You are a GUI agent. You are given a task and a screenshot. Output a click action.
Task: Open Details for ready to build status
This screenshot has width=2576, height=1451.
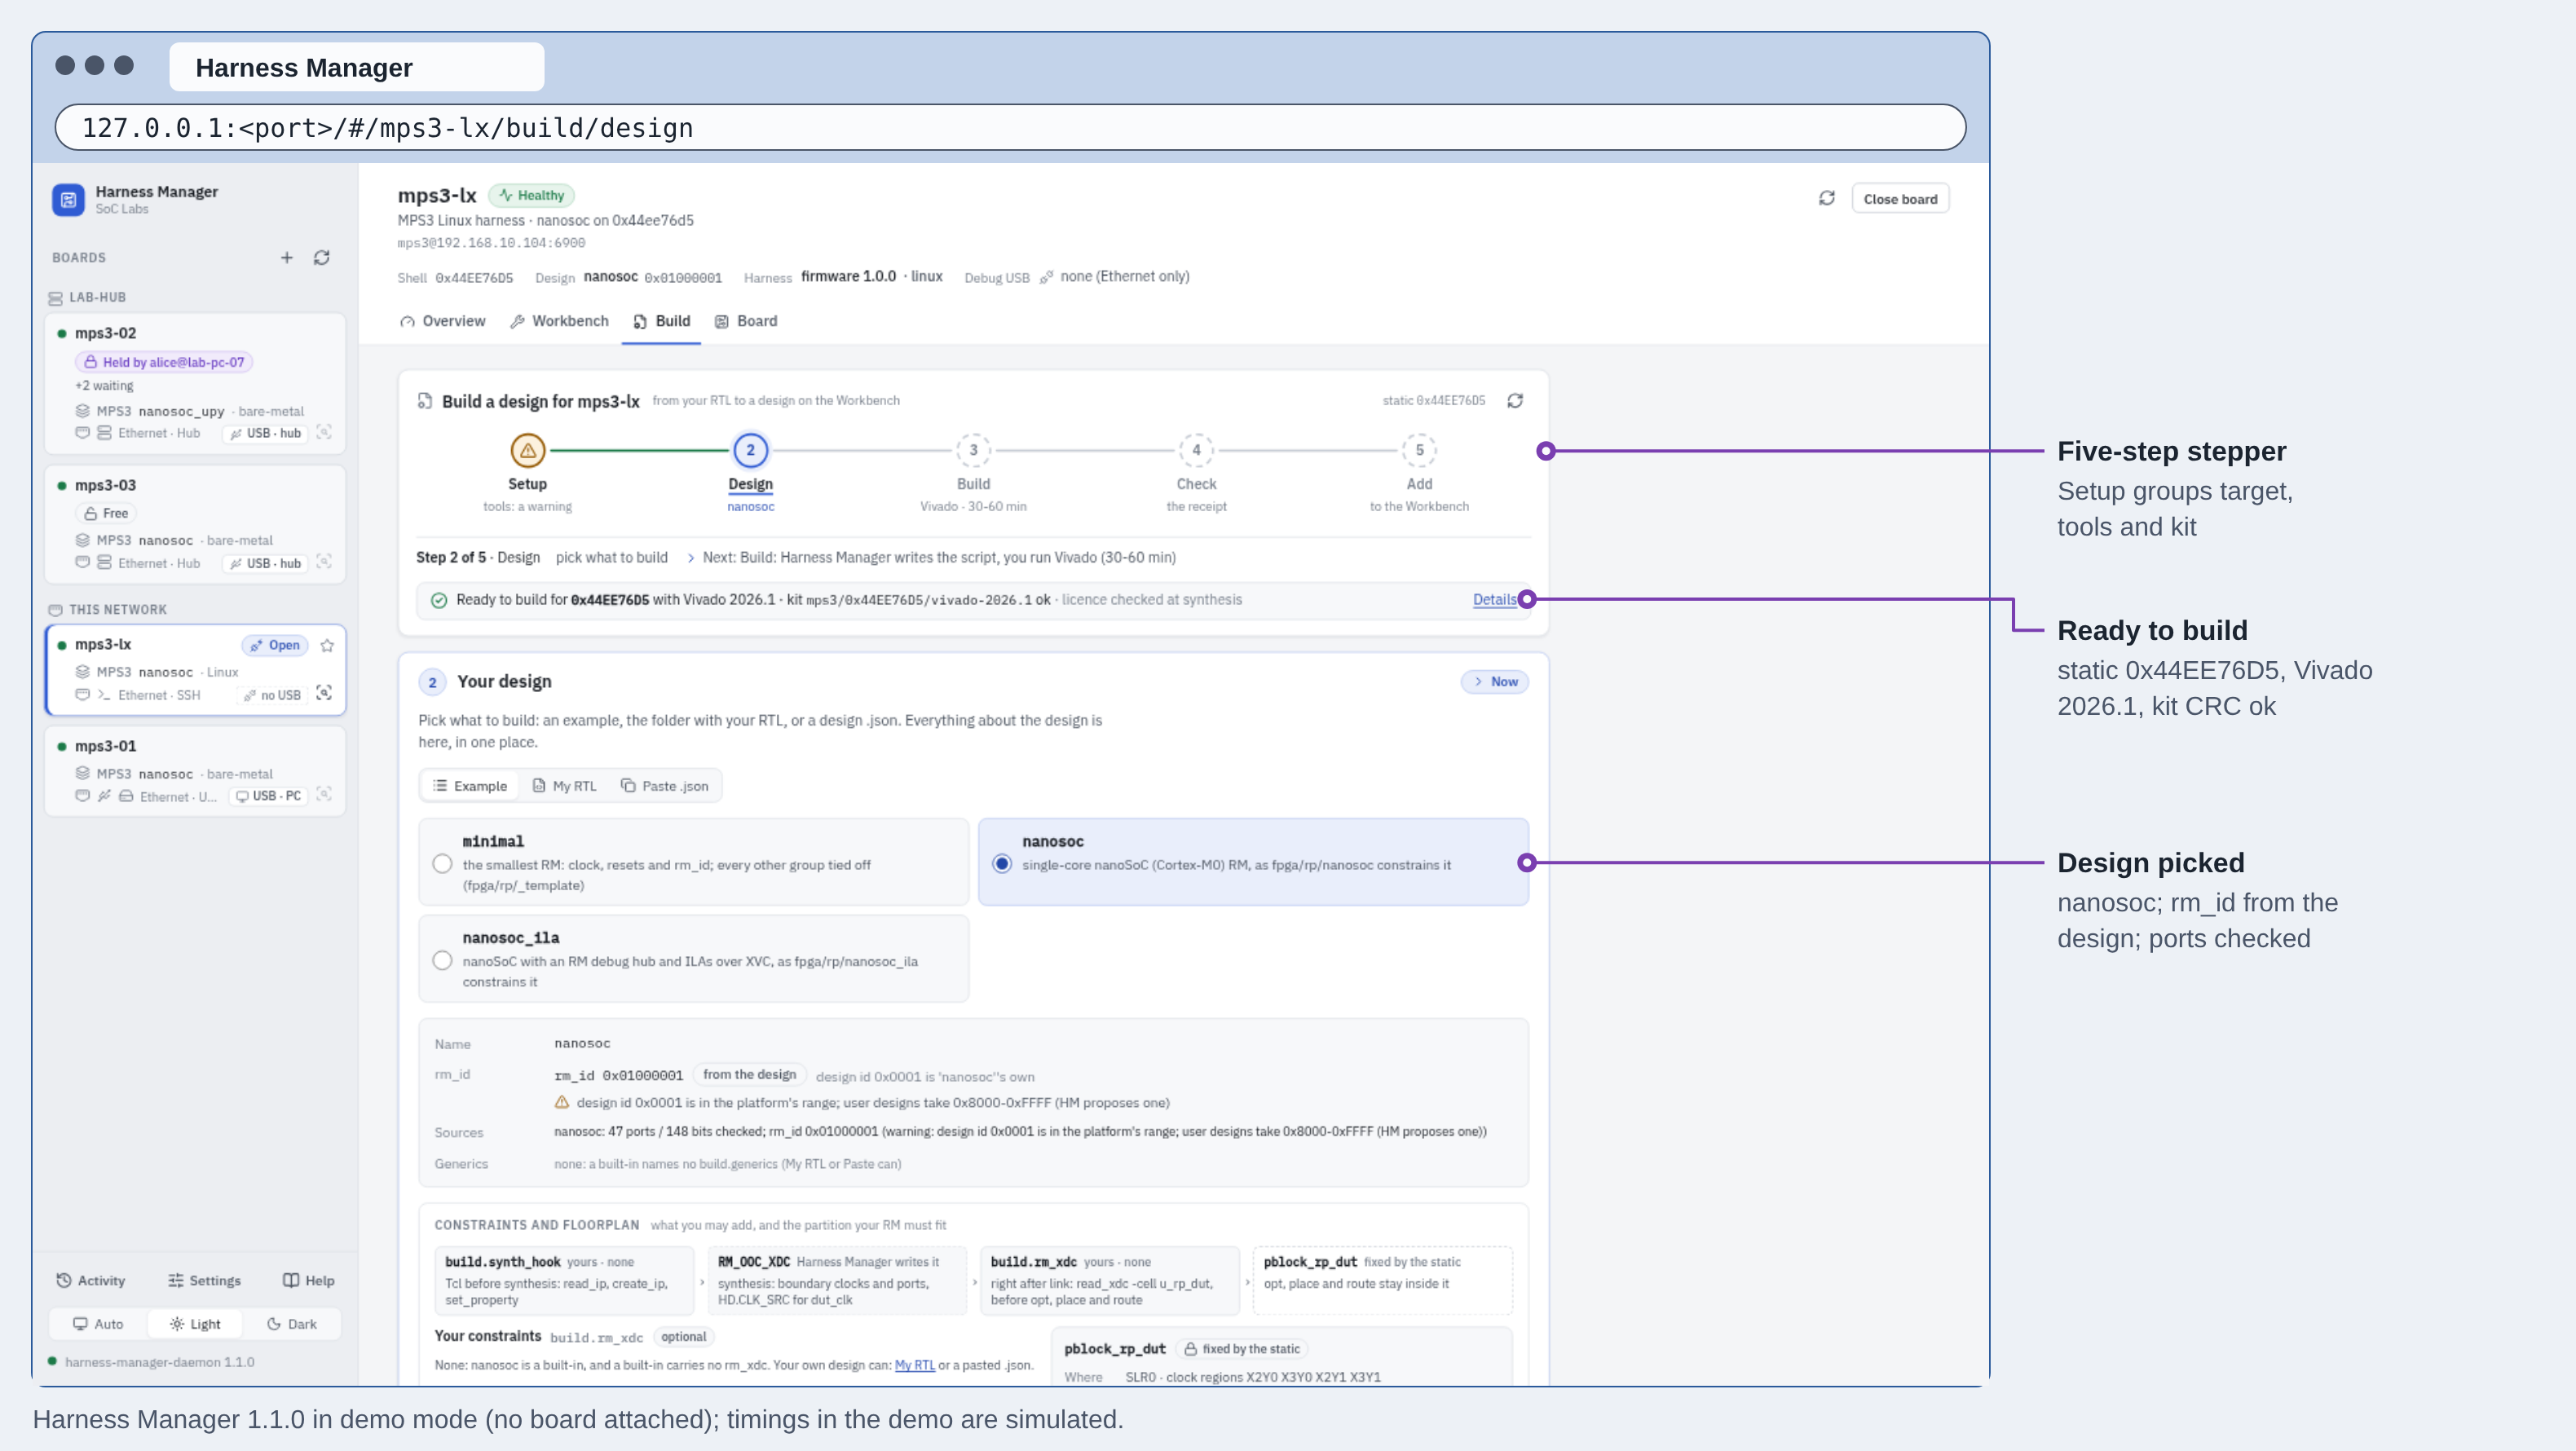click(x=1494, y=600)
